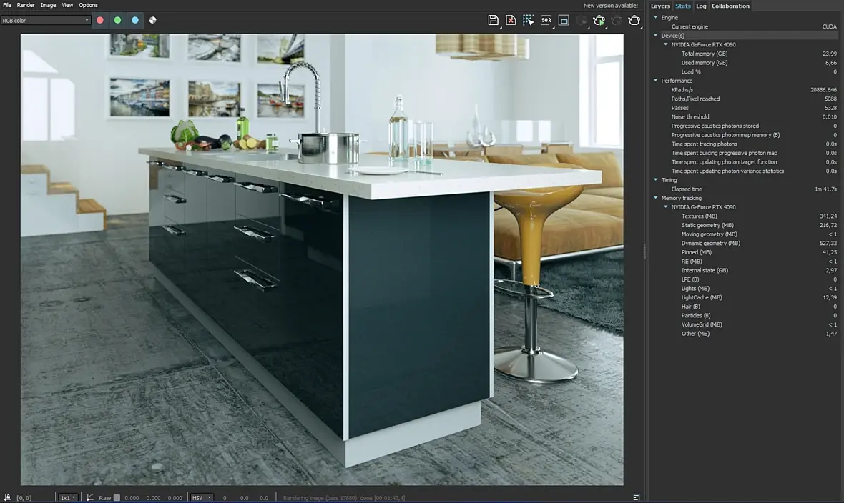Switch to the Layers tab
Image resolution: width=844 pixels, height=503 pixels.
660,6
